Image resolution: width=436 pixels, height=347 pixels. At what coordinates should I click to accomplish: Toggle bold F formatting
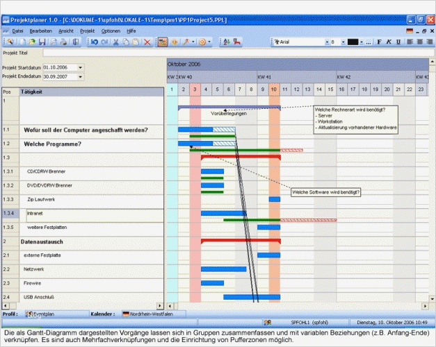coord(379,42)
